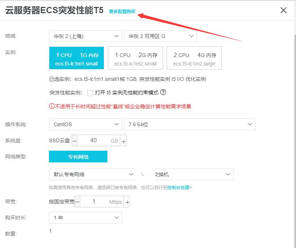Click the red 不适用于长时间超过性能 warning text
Viewport: 296px width, 248px height.
[x=123, y=106]
